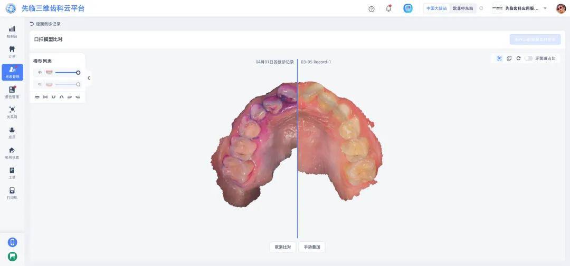This screenshot has height=266, width=570.
Task: Open the notification bell
Action: click(389, 8)
